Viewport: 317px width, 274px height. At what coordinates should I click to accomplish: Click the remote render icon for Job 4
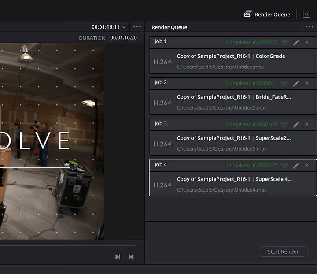click(284, 165)
